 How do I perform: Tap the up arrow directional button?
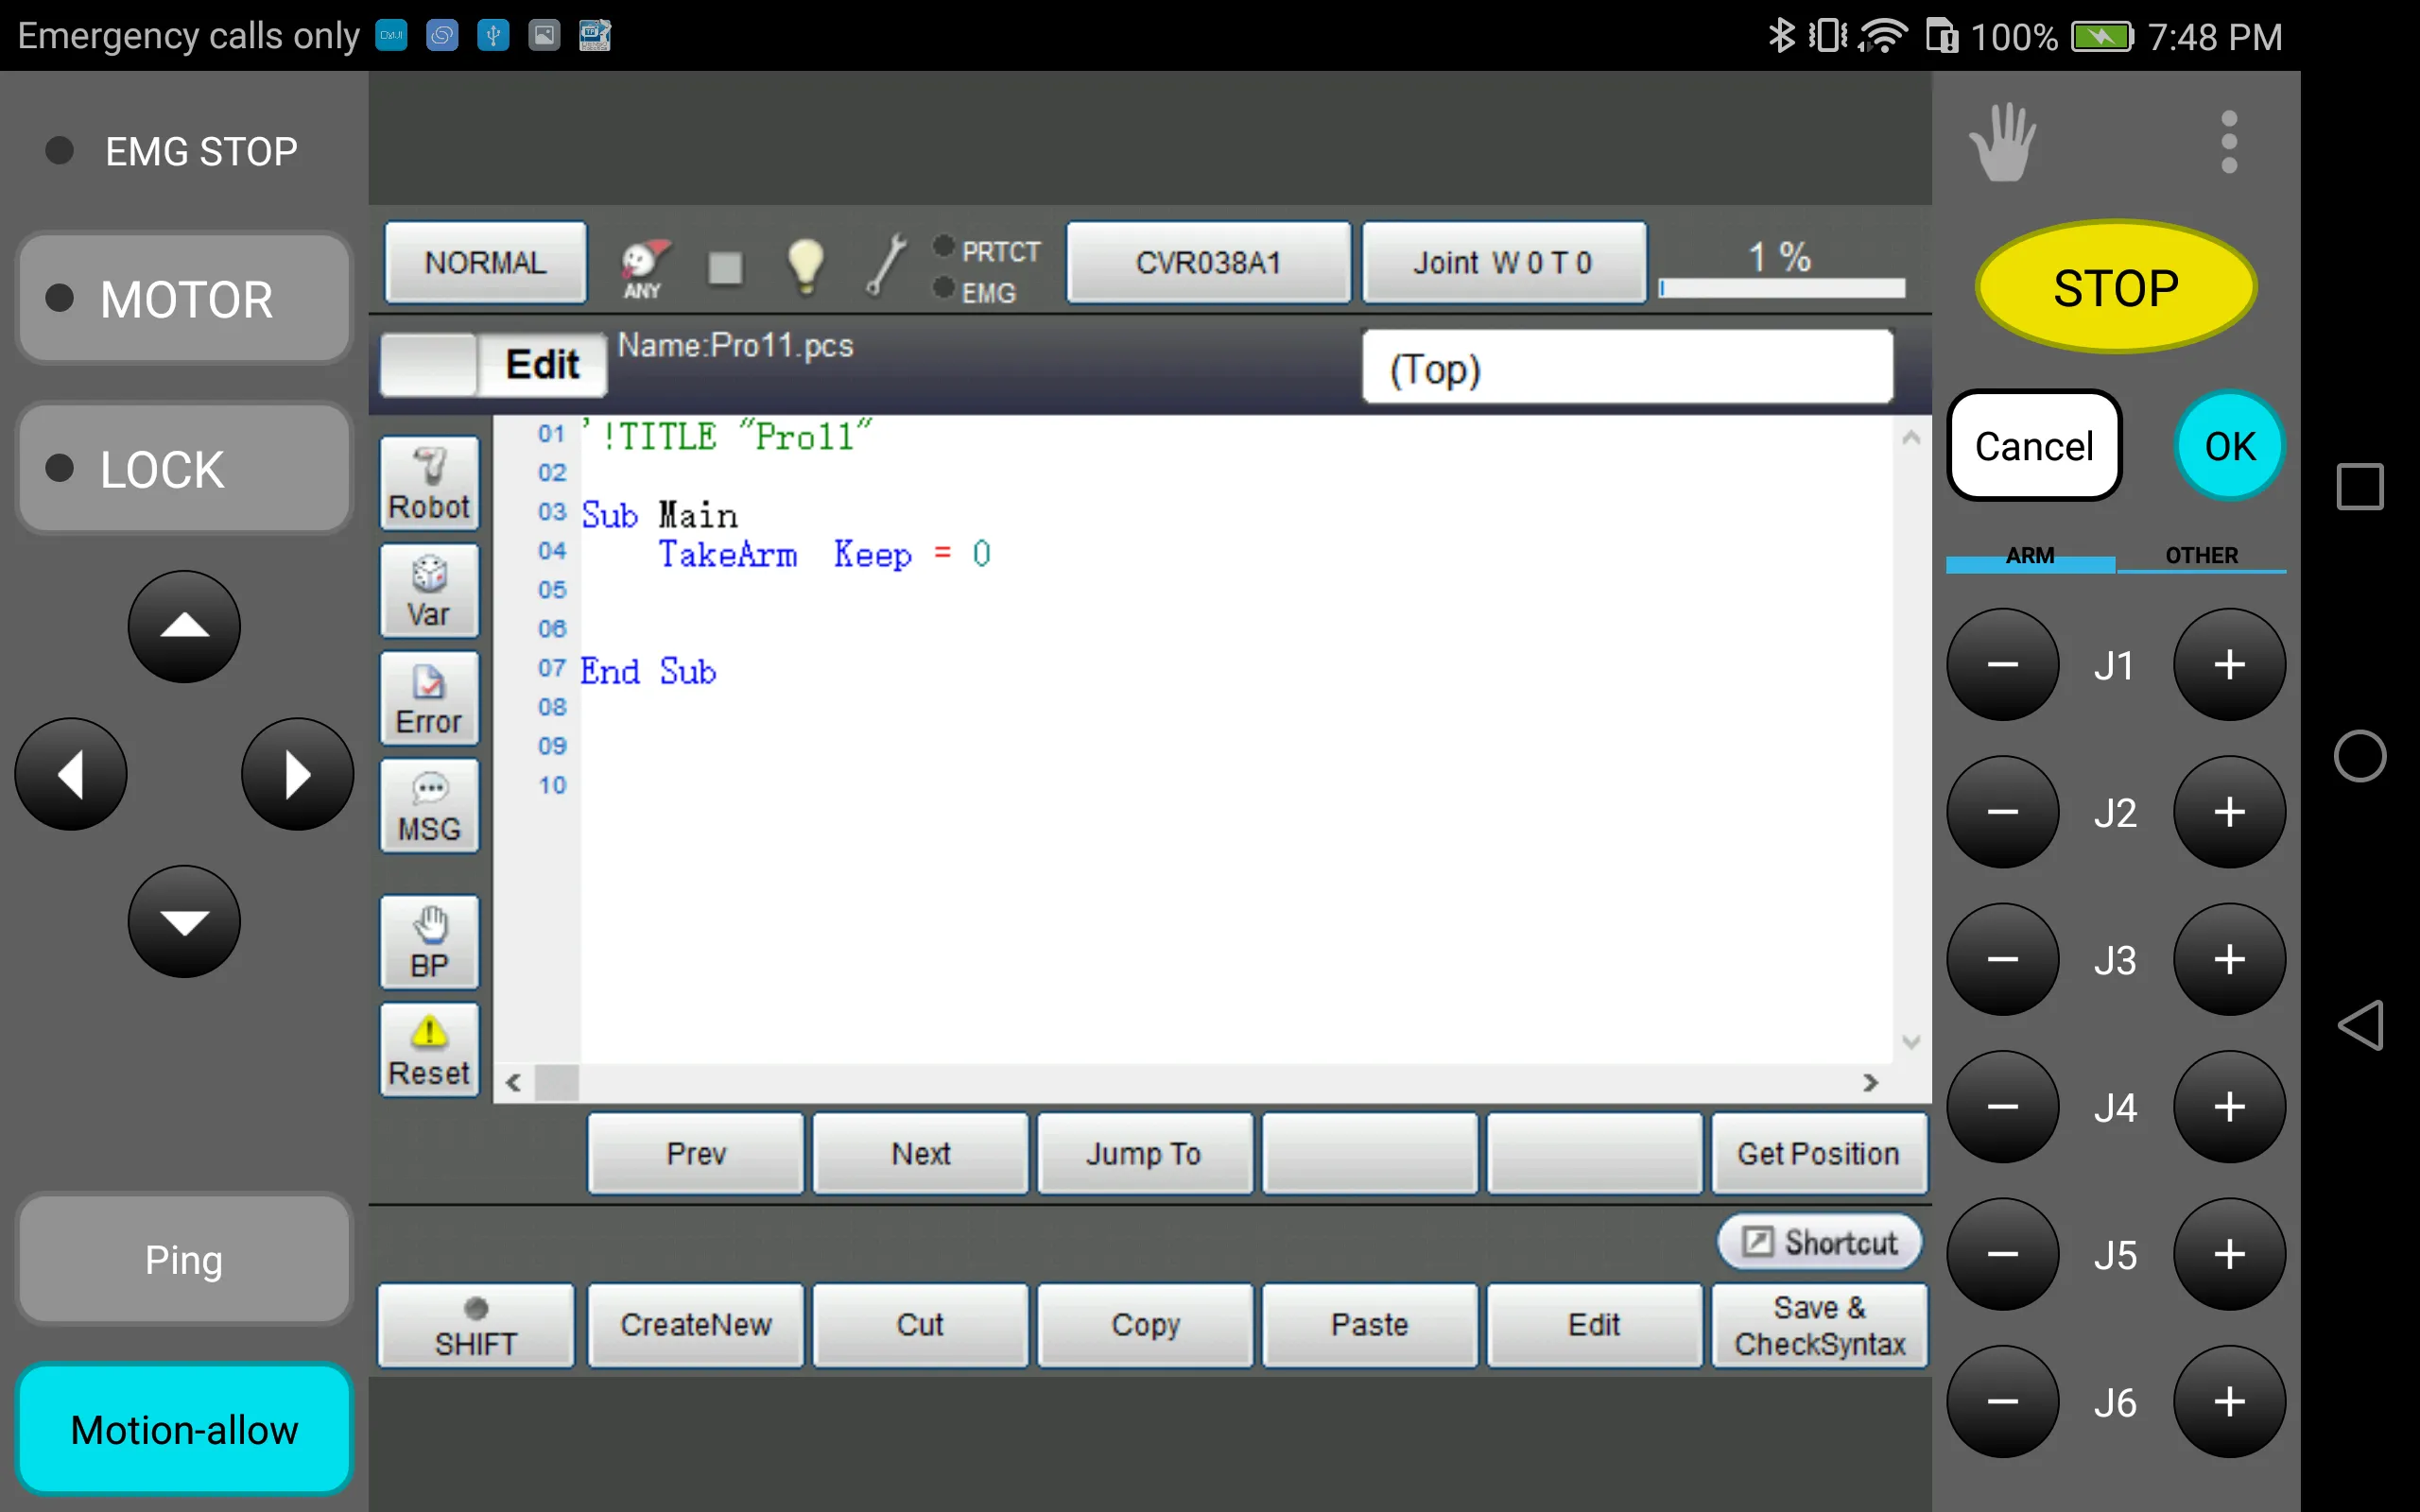tap(184, 627)
